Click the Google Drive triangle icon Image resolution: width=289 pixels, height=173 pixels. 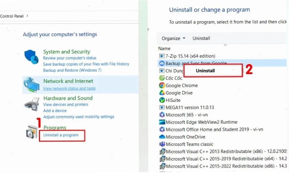click(162, 93)
